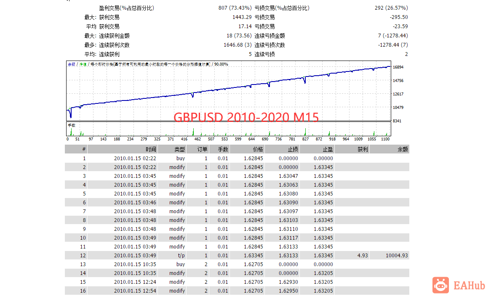Click the 净值 legend label in chart
The image size is (491, 296).
83,64
